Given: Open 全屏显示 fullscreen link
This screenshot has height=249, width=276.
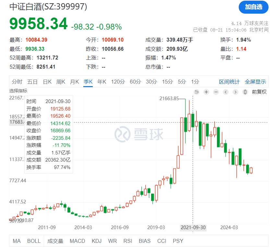Looking at the screenshot, I should (x=255, y=82).
